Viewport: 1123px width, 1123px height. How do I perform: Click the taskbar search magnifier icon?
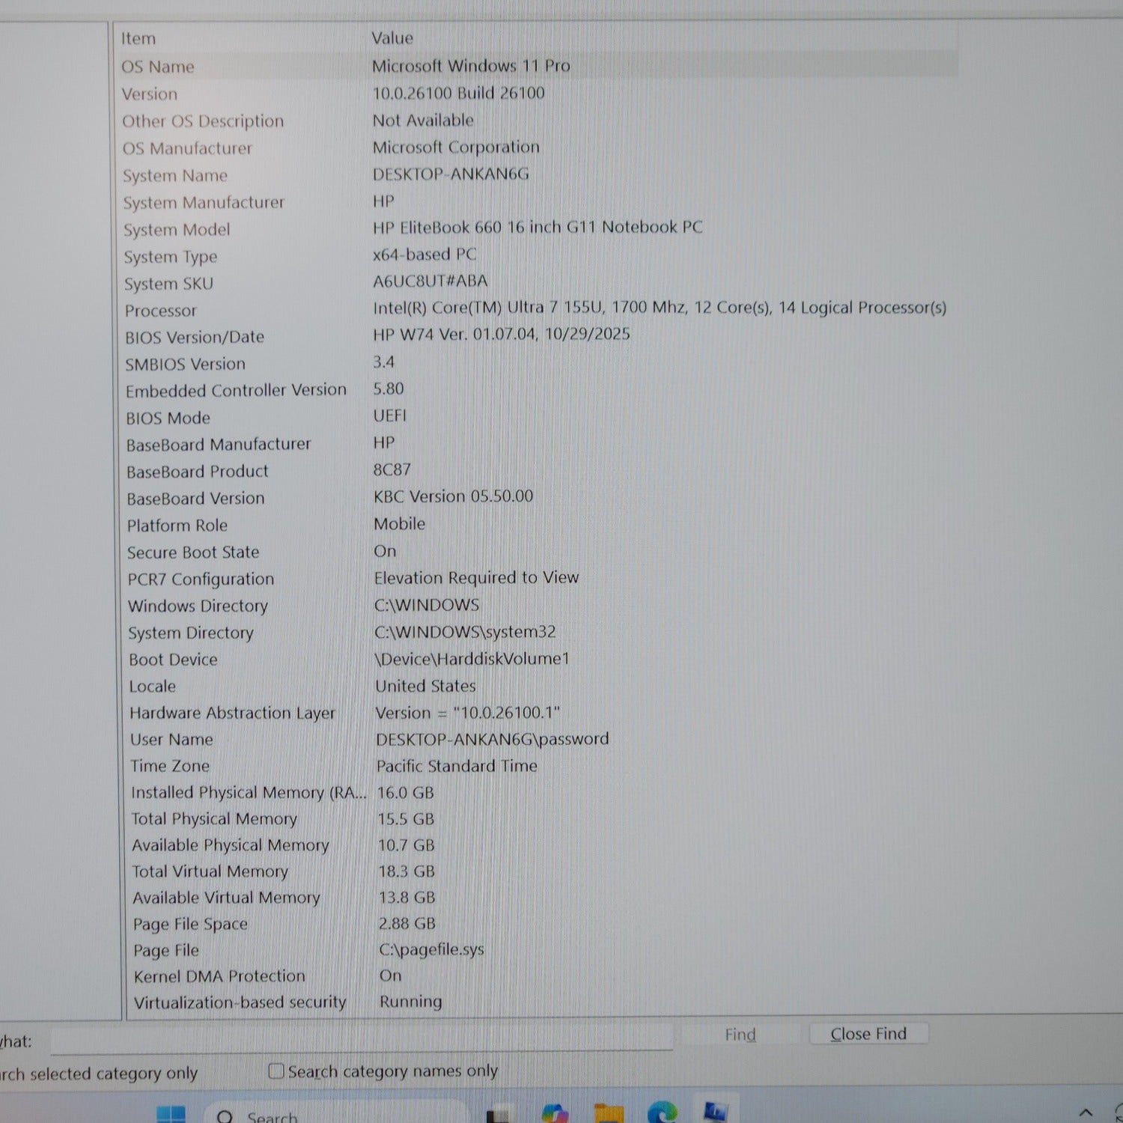click(x=225, y=1117)
